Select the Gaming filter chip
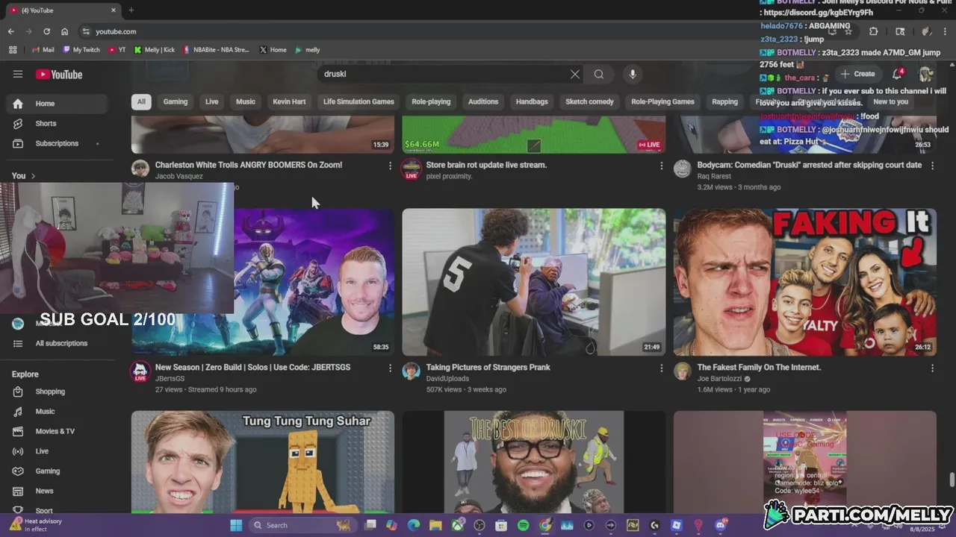The image size is (956, 537). [x=176, y=101]
